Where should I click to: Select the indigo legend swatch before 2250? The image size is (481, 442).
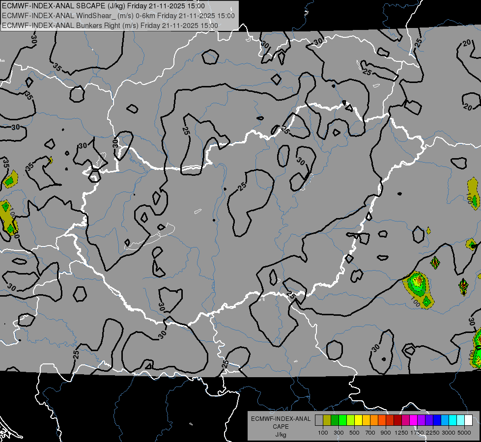pyautogui.click(x=429, y=420)
